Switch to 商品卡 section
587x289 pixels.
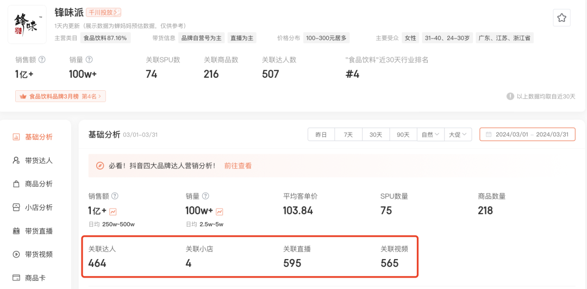tap(29, 278)
